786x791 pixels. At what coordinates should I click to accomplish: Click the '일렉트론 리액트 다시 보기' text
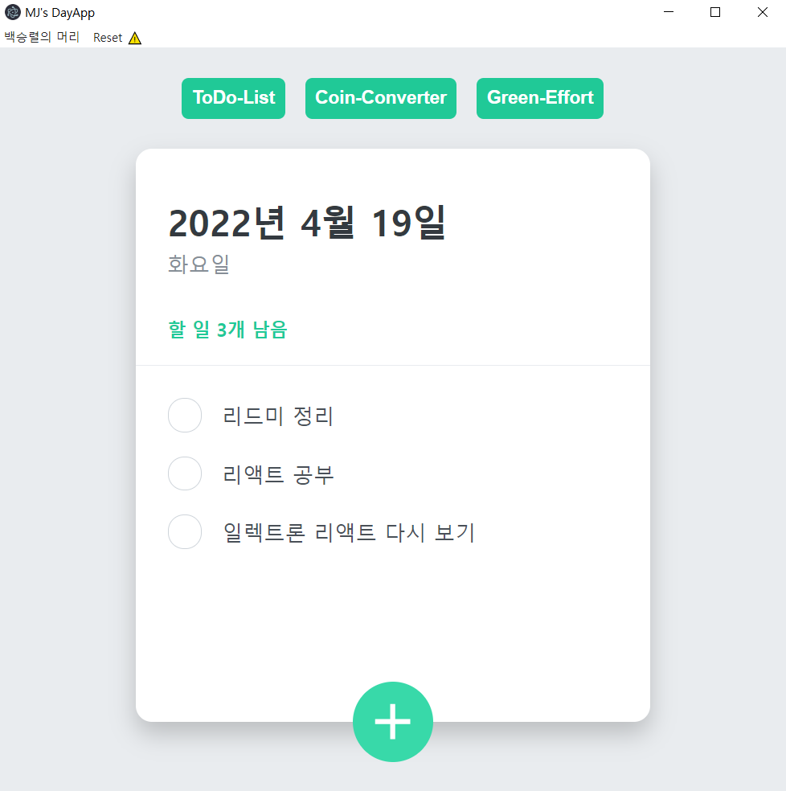tap(348, 531)
